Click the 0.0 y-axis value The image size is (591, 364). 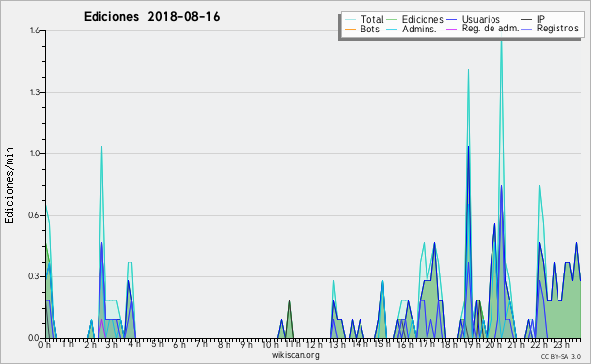(34, 338)
